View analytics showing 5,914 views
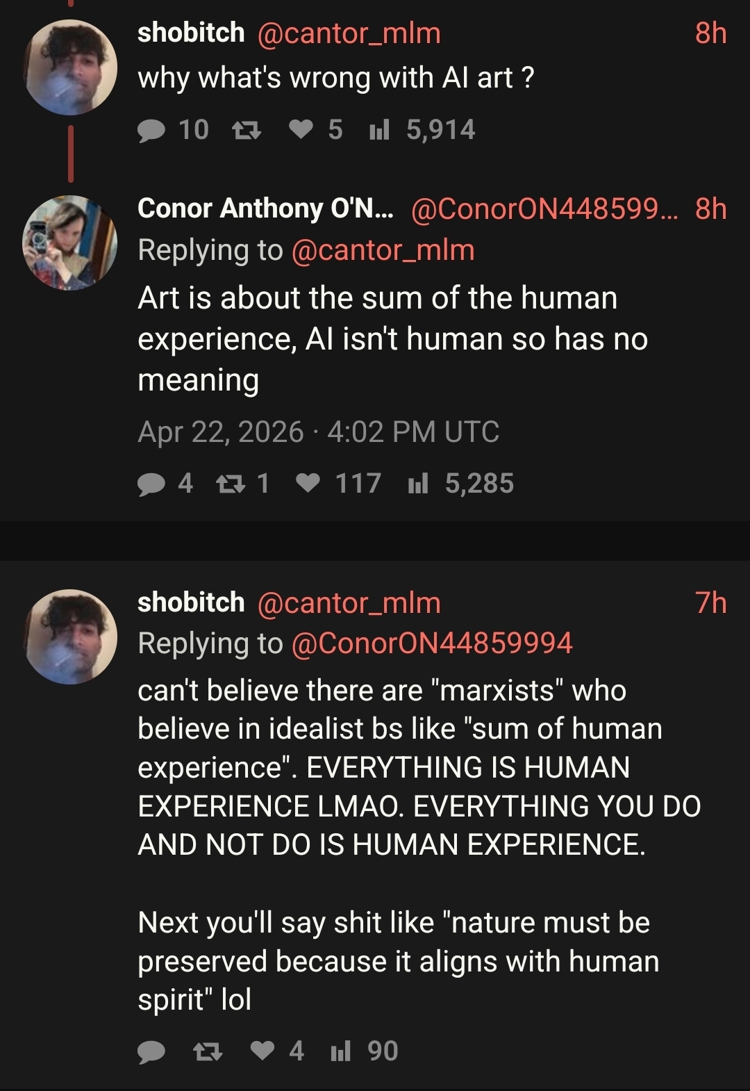 coord(379,130)
